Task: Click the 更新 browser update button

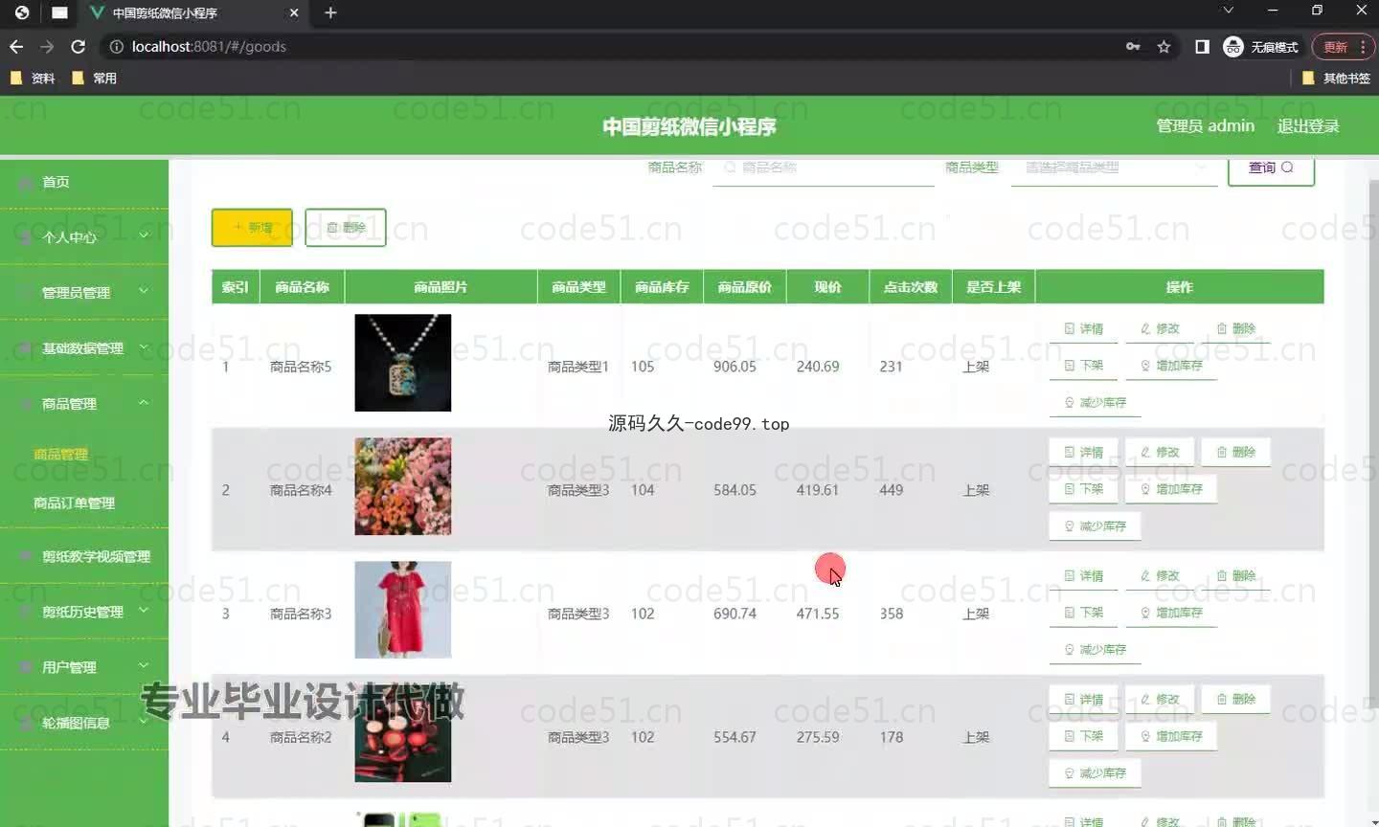Action: (1335, 46)
